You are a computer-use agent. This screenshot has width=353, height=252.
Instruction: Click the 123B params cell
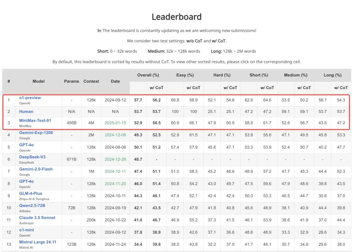click(72, 244)
